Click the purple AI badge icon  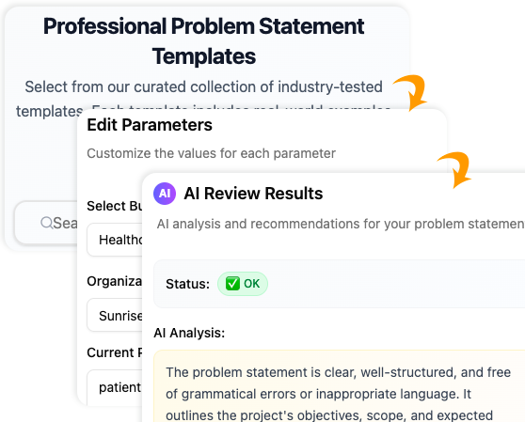click(165, 194)
